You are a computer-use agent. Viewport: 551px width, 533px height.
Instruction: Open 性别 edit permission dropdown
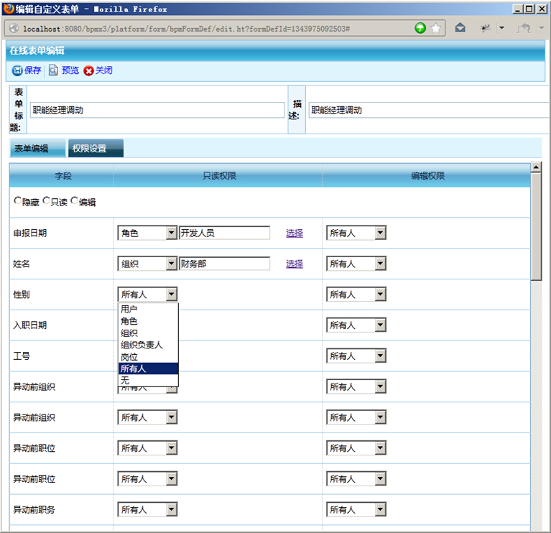point(356,295)
